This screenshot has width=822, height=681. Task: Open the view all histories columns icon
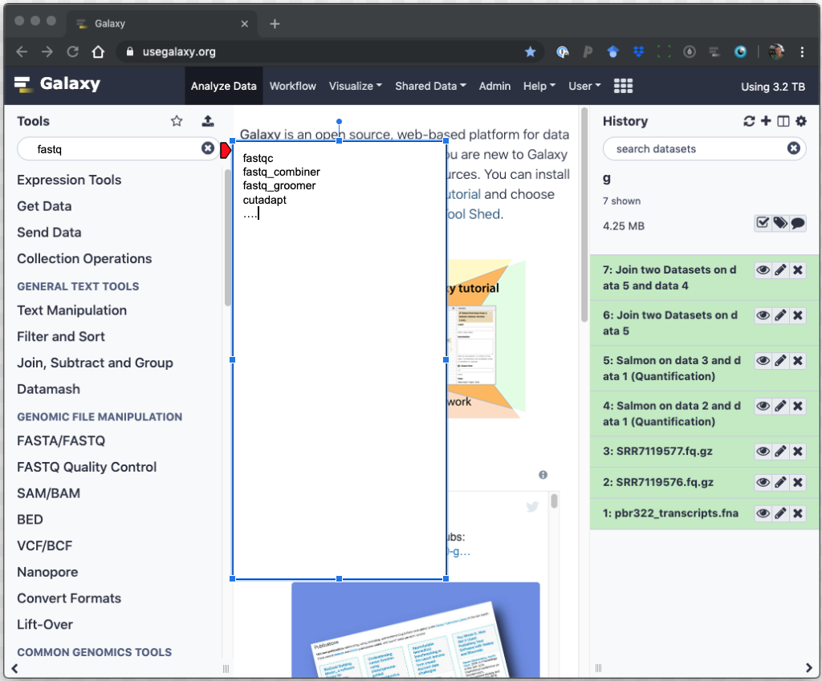coord(783,121)
